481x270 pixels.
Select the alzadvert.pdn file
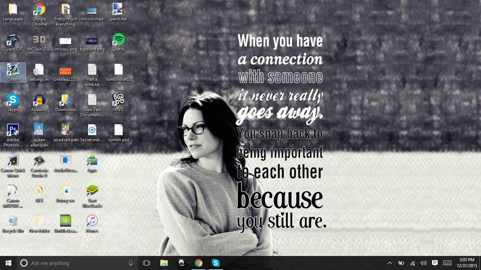point(65,133)
